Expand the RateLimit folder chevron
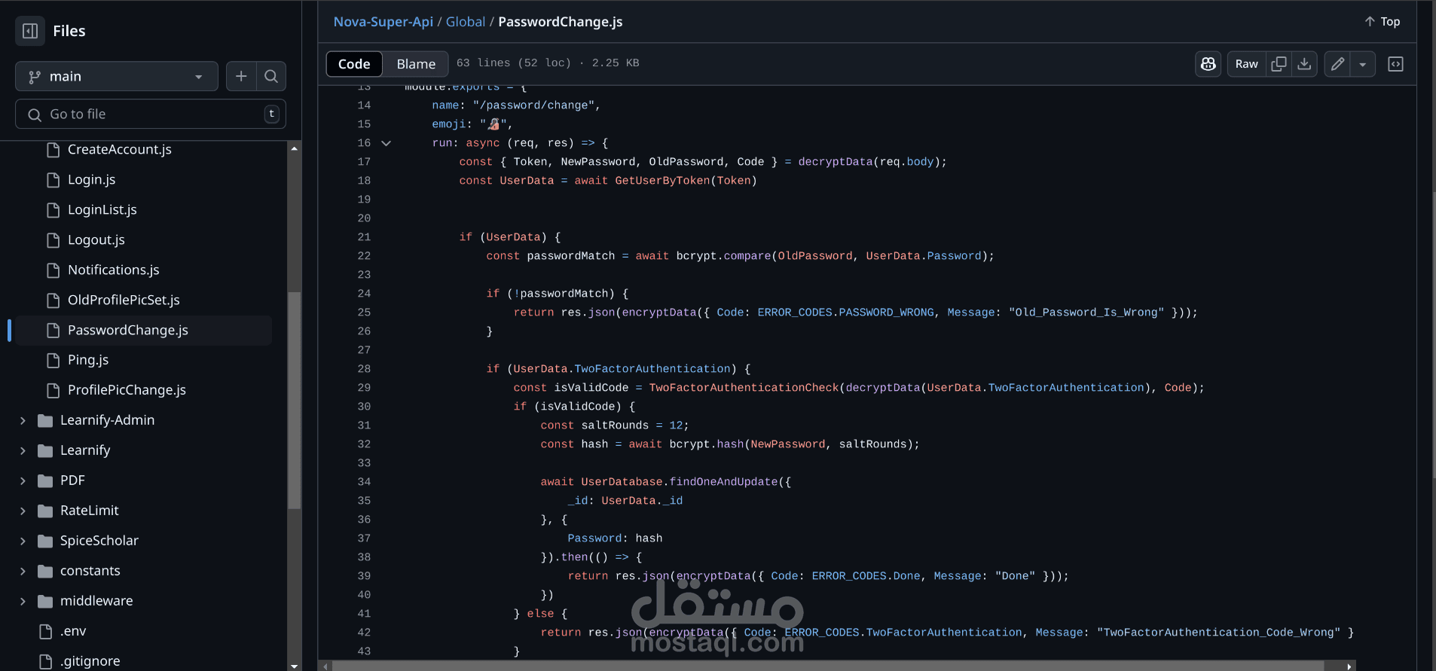The image size is (1436, 671). pyautogui.click(x=23, y=511)
